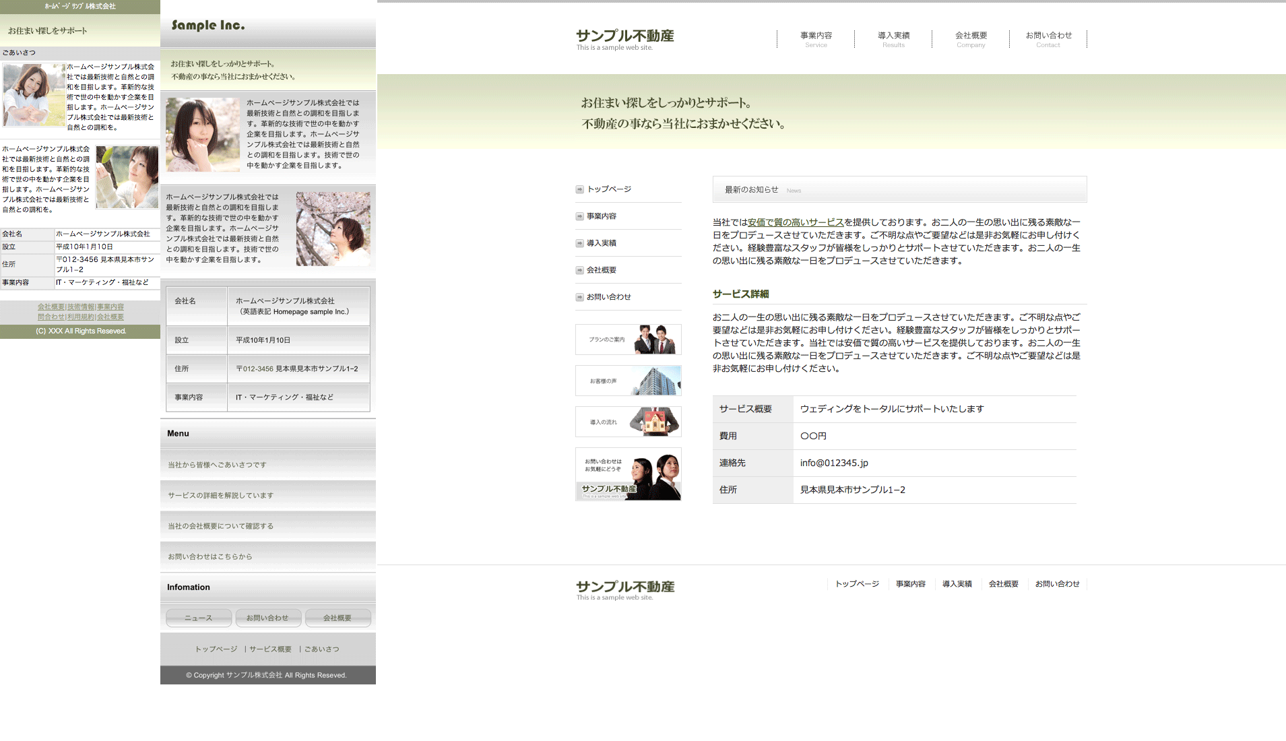Click arrow icon beside お問い合わせ in sidebar
Viewport: 1286px width, 741px height.
579,297
